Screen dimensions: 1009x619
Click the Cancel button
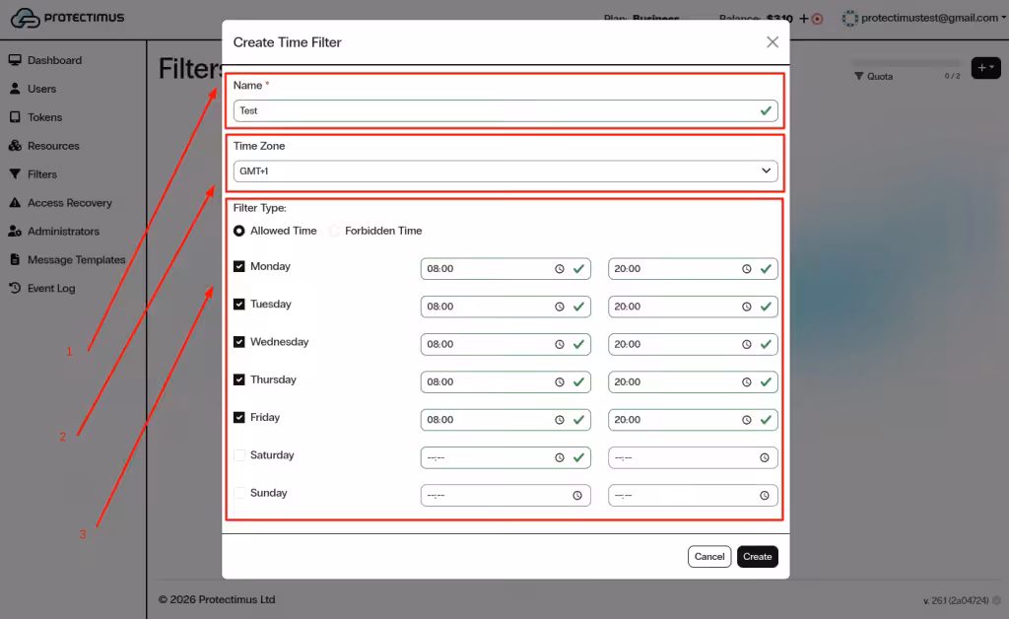pyautogui.click(x=709, y=557)
